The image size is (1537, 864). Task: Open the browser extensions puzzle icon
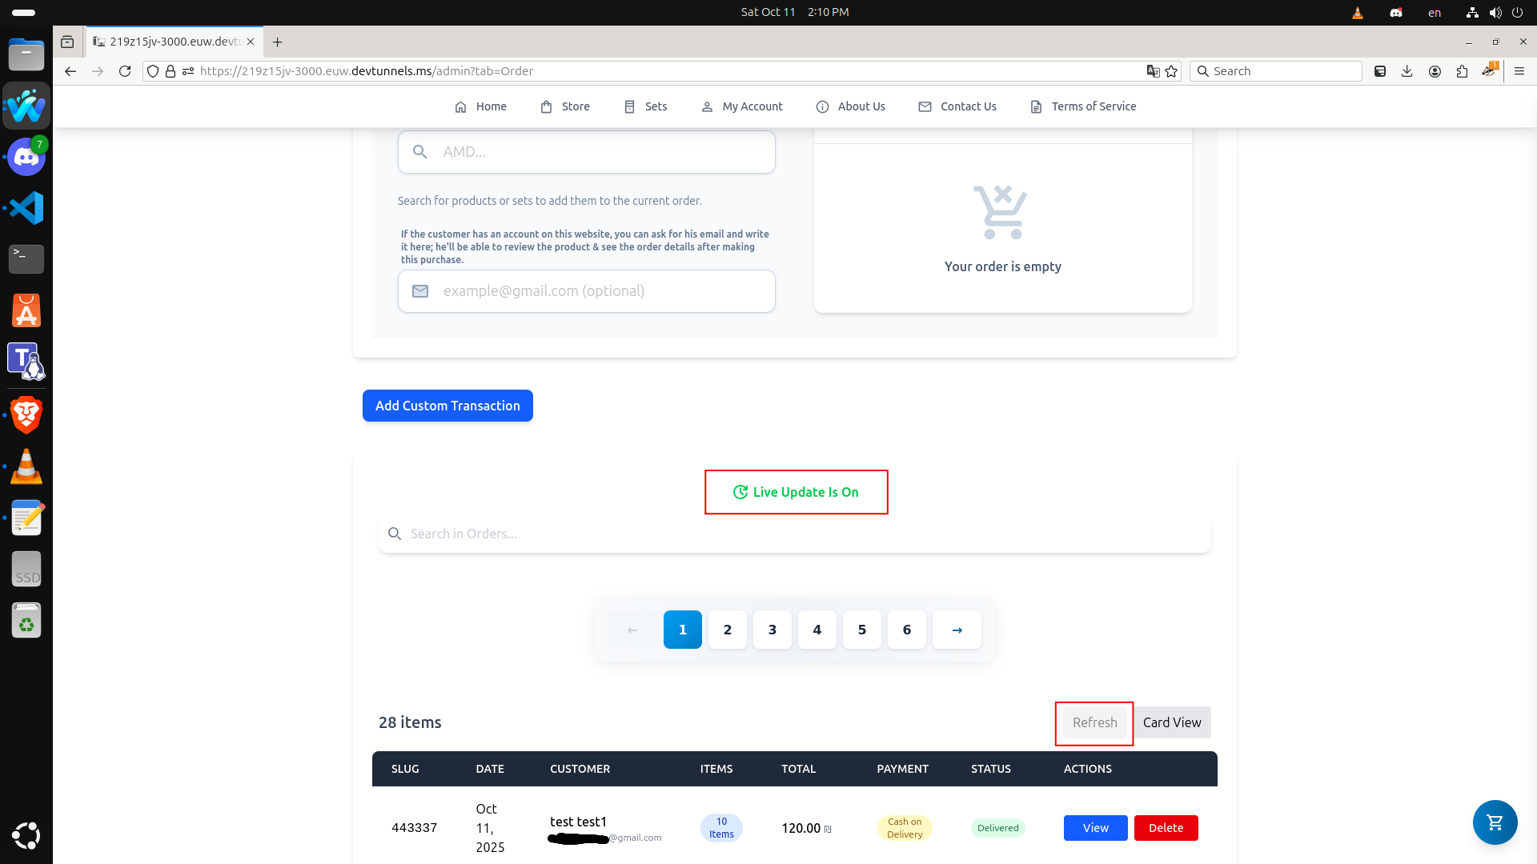[x=1462, y=71]
